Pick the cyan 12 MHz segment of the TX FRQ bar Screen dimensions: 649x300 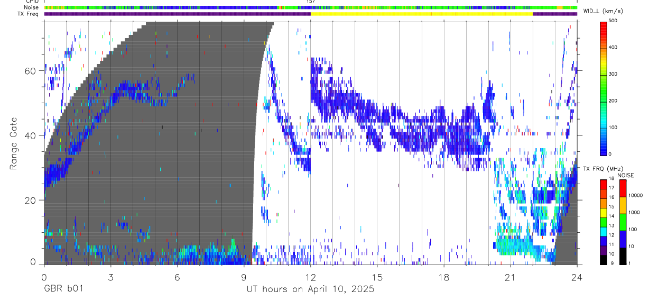pyautogui.click(x=604, y=231)
